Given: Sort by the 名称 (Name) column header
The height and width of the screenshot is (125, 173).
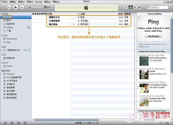Looking at the screenshot, I should pyautogui.click(x=83, y=14).
